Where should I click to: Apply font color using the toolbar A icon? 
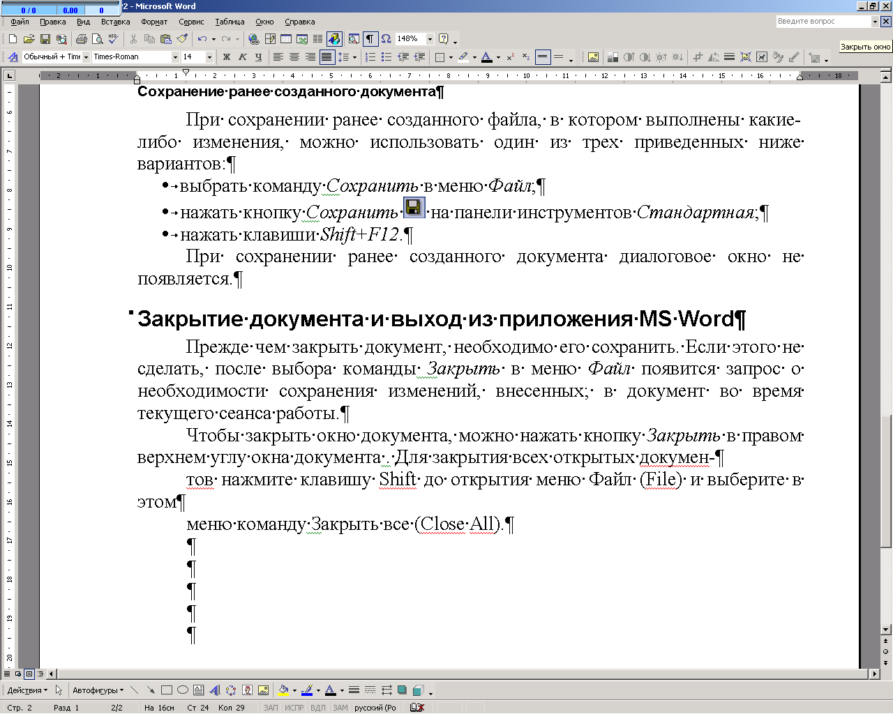486,57
